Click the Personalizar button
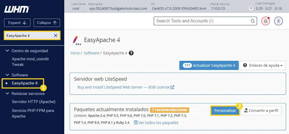Viewport: 289px width, 134px height. [x=225, y=111]
